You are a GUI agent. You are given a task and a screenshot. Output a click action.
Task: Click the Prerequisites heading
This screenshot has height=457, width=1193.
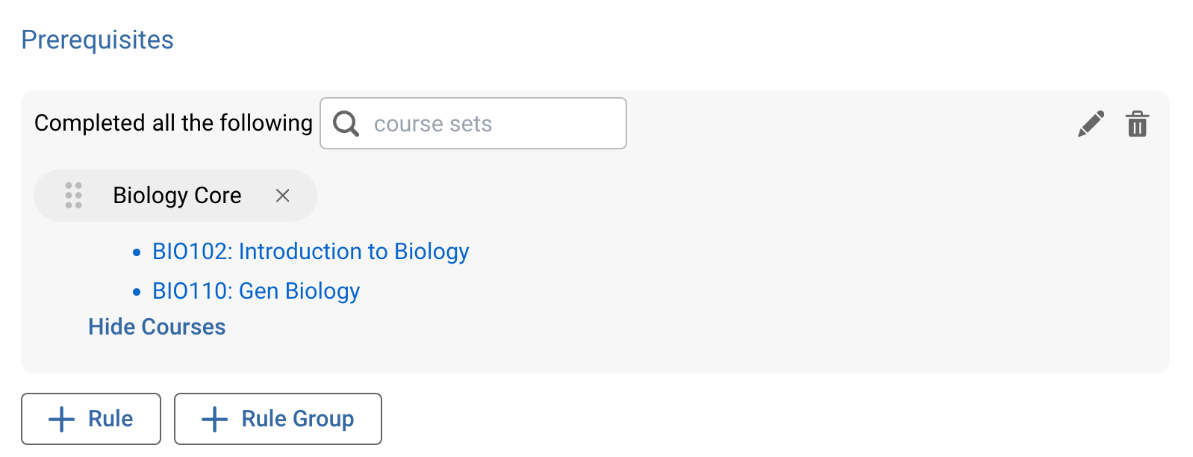[x=97, y=40]
